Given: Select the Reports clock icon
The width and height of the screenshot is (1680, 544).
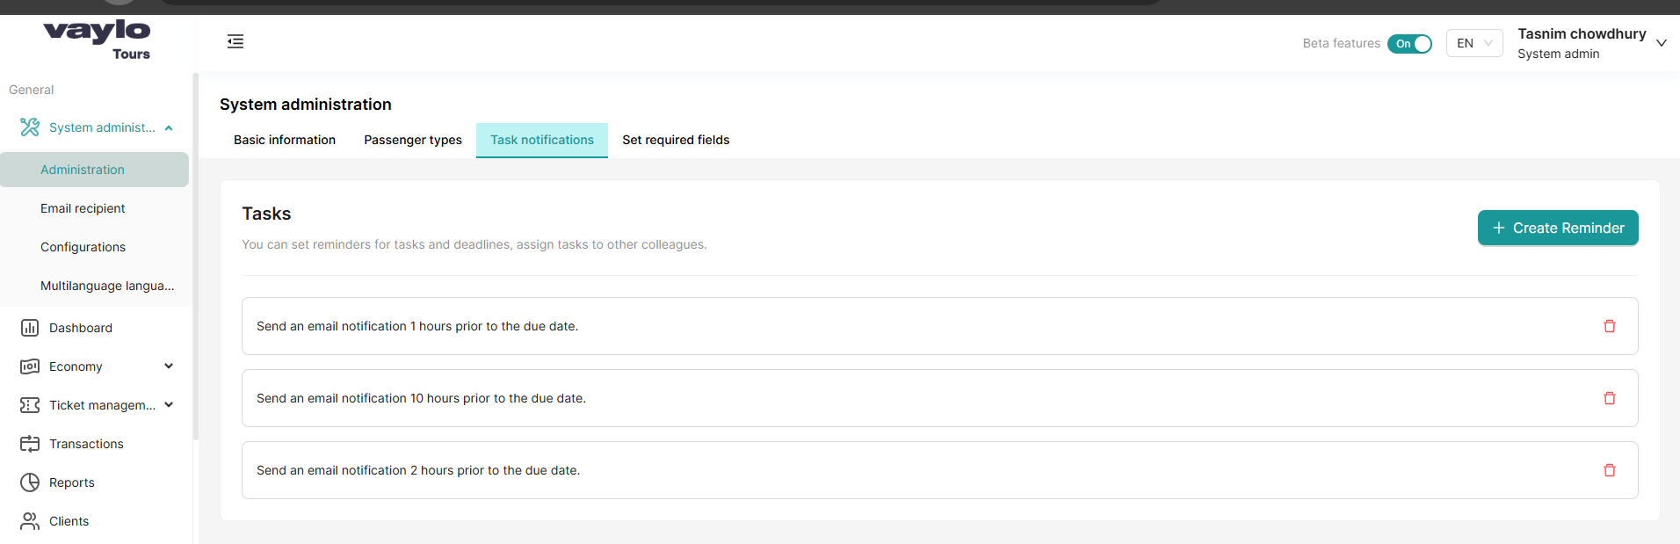Looking at the screenshot, I should point(29,482).
